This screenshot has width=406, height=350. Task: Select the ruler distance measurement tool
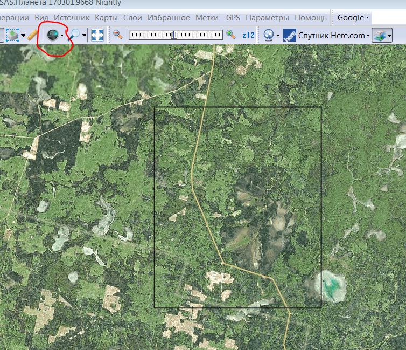pyautogui.click(x=33, y=35)
